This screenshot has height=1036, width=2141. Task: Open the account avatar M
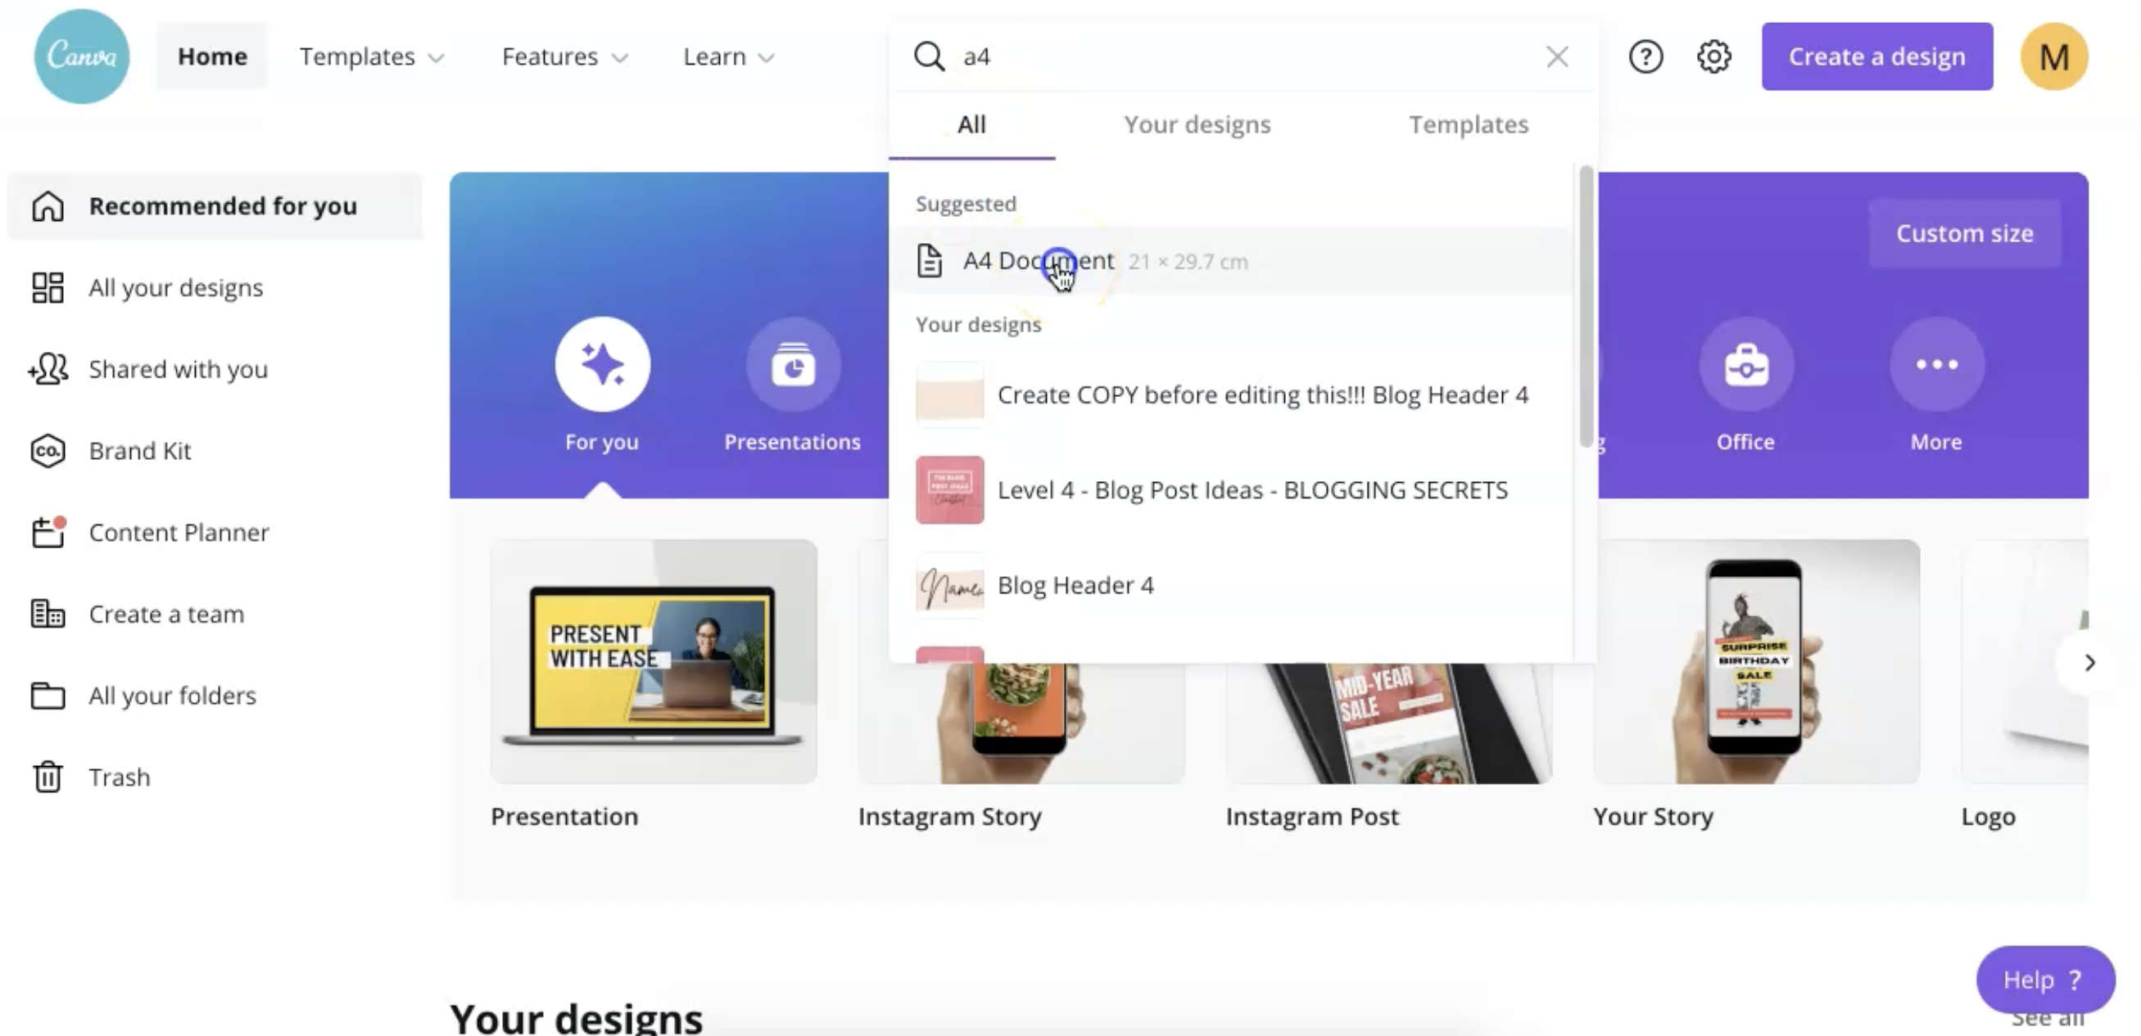(2053, 56)
